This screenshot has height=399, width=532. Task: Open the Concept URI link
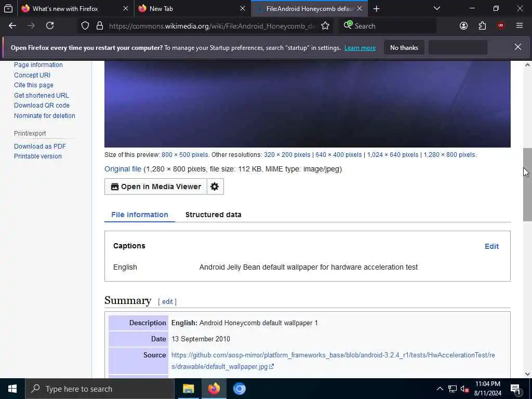(32, 75)
